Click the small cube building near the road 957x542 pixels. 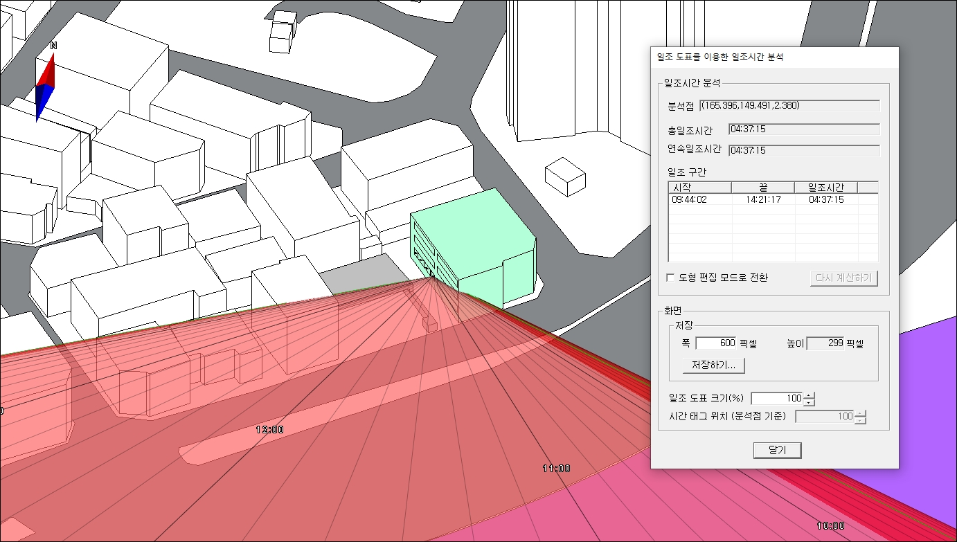[x=565, y=176]
